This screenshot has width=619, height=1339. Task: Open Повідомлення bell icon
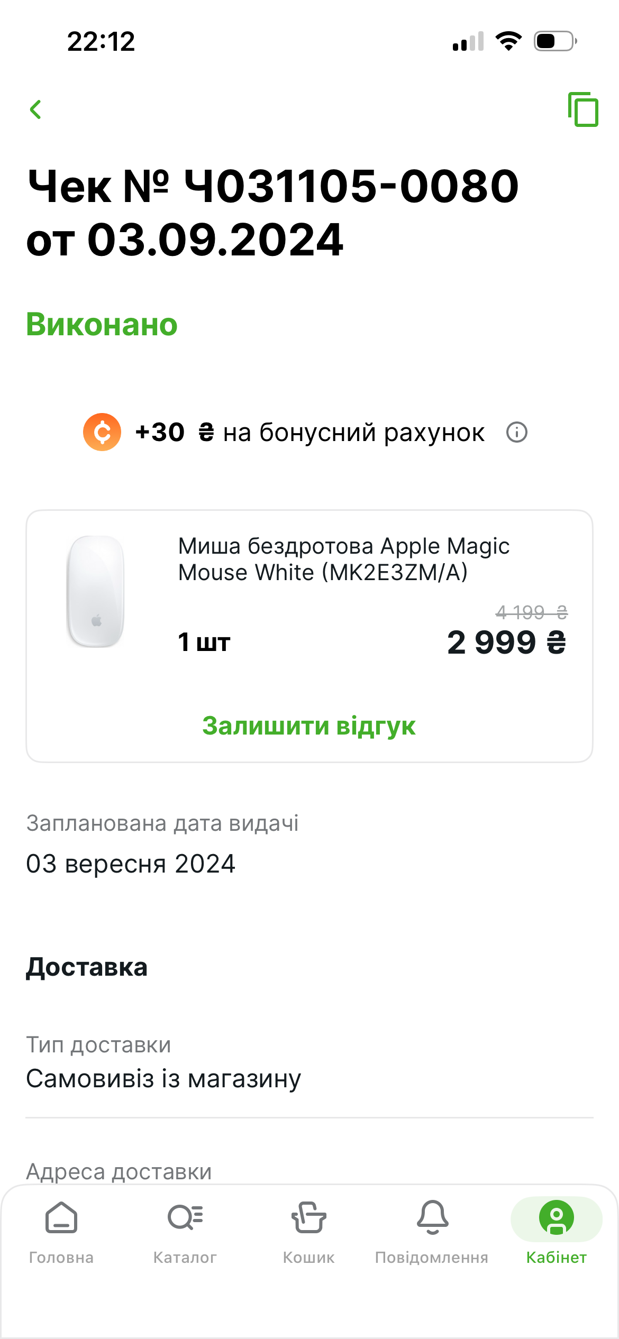click(x=432, y=1217)
